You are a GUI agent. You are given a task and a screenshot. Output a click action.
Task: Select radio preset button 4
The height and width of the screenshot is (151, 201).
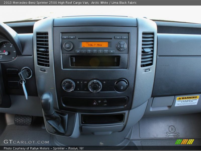pyautogui.click(x=100, y=52)
